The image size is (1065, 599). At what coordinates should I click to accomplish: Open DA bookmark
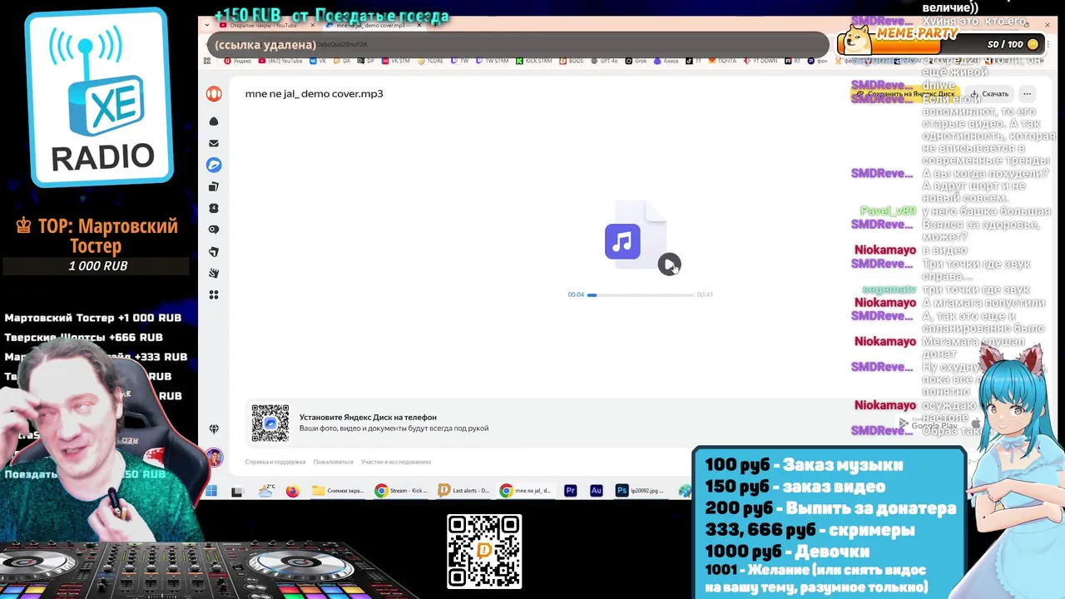[x=341, y=61]
